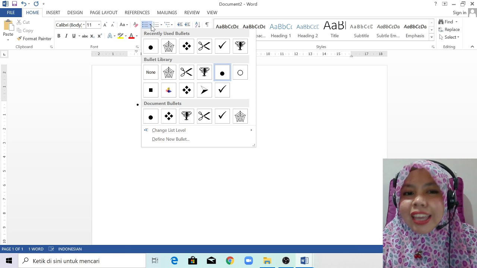Toggle Bold formatting

59,36
